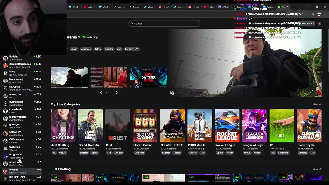Select KKryptix avatar in sidebar
The height and width of the screenshot is (185, 329).
coord(5,88)
